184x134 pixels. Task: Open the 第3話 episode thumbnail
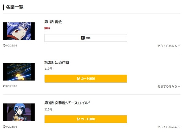point(19,112)
